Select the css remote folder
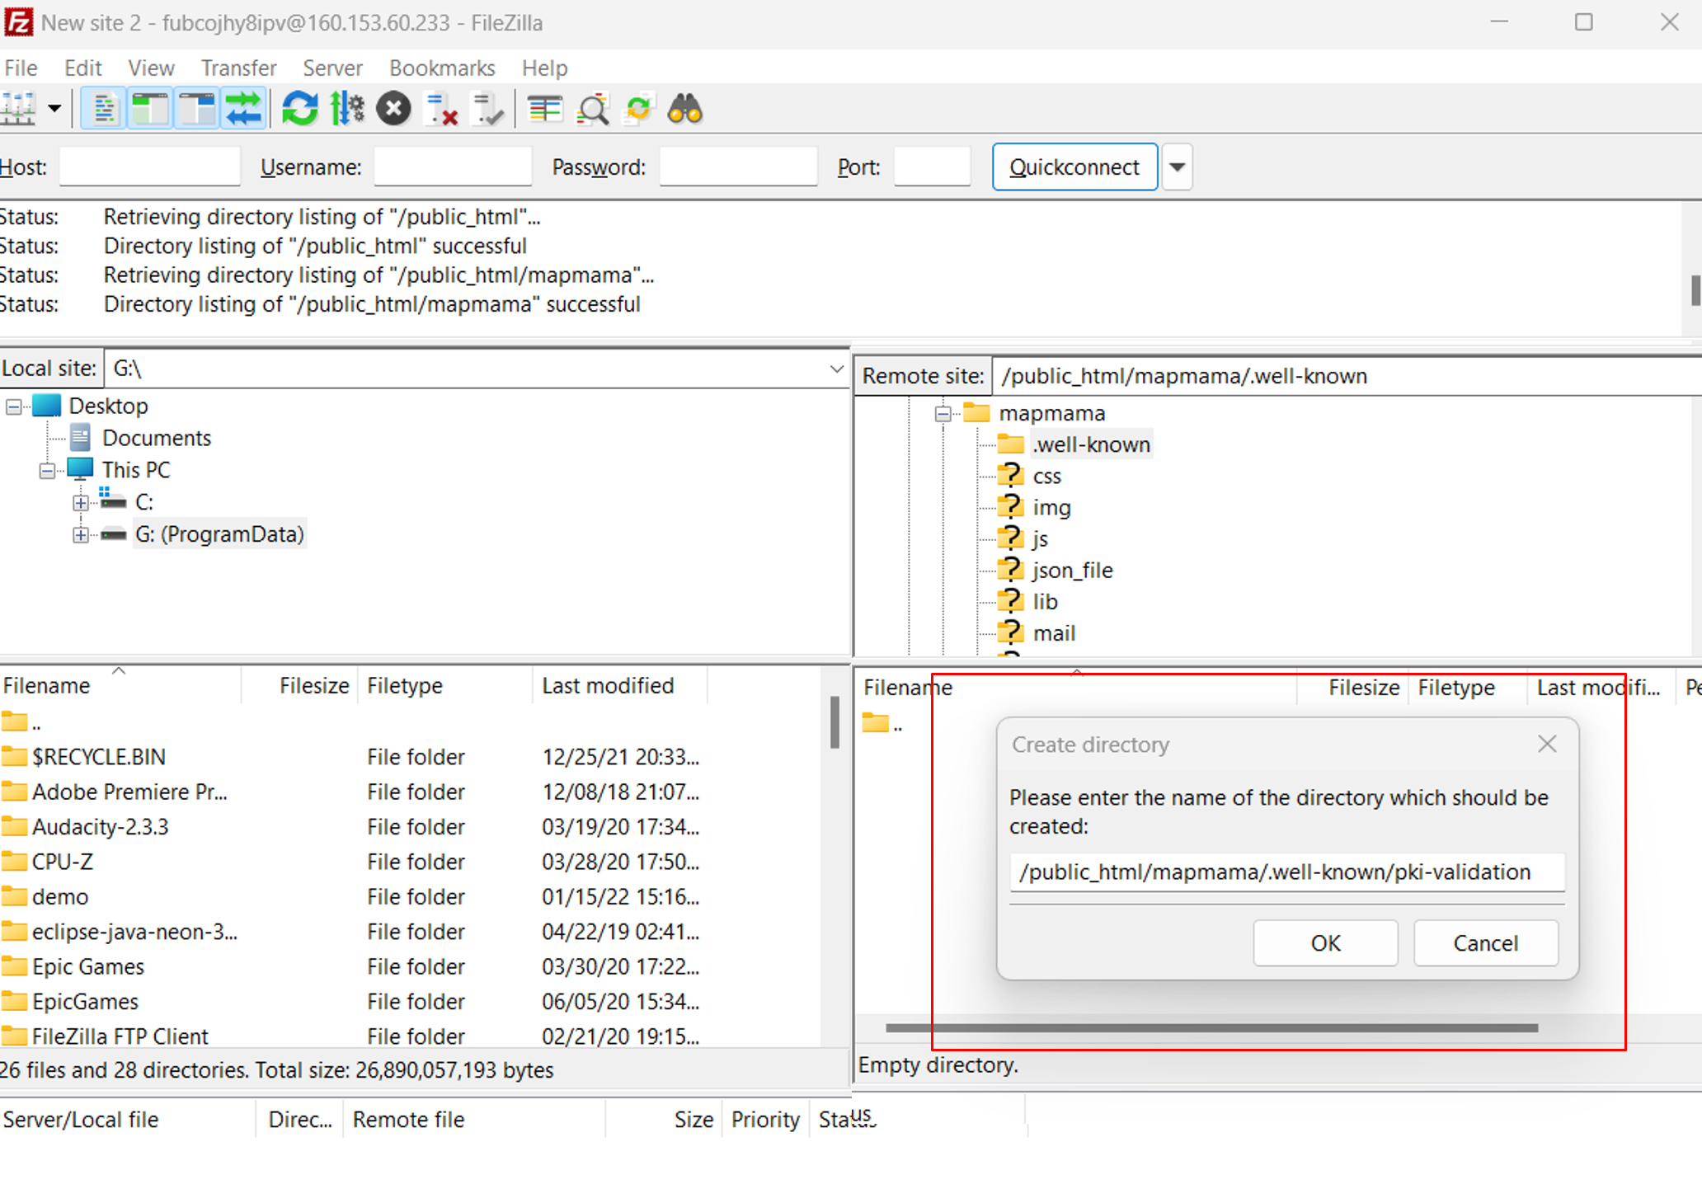The image size is (1702, 1203). 1046,476
